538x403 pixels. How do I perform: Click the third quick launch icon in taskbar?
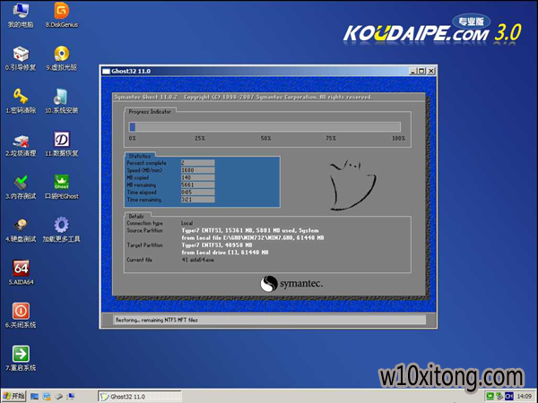(x=58, y=397)
